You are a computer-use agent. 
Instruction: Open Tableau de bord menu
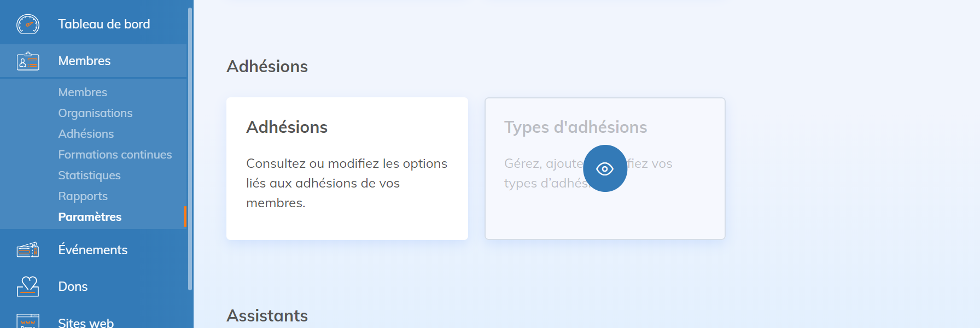[x=104, y=24]
